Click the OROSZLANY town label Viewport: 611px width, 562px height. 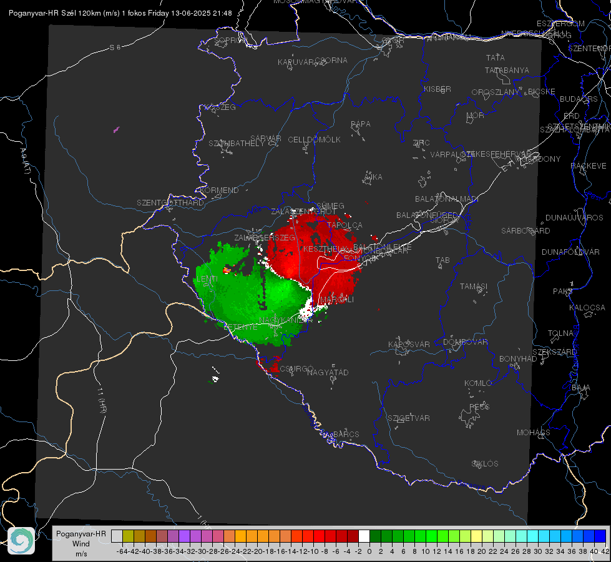pyautogui.click(x=496, y=92)
